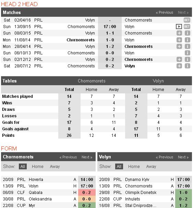This screenshot has height=208, width=193.
Task: Expand plus icon for 11/08/14 match
Action: (179, 40)
